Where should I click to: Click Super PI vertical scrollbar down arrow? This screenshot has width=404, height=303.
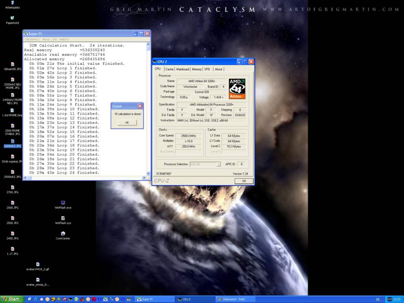(x=148, y=174)
